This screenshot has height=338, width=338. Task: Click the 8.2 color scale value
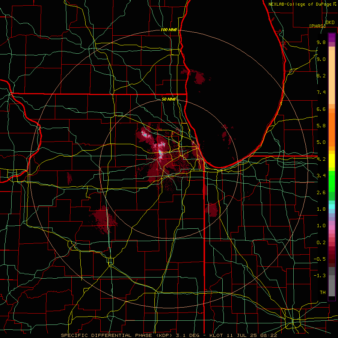tap(321, 76)
